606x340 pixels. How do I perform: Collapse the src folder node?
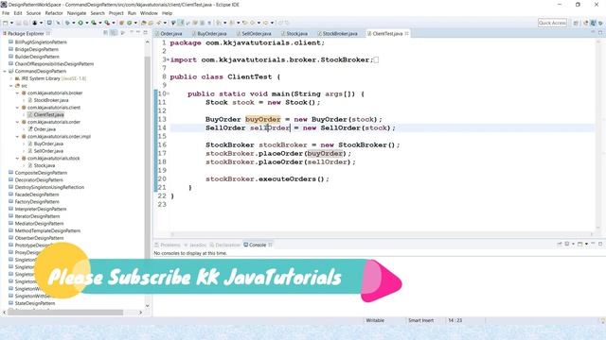click(11, 86)
